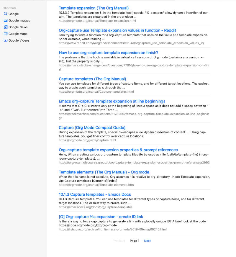Viewport: 236px width, 257px height.
Task: Click the Google Maps map icon
Action: point(6,34)
